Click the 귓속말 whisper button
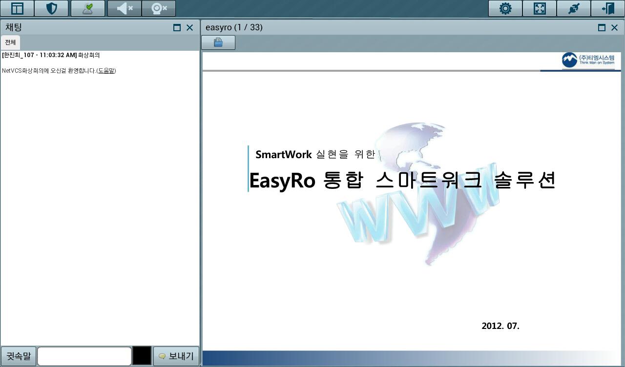625x367 pixels. (x=19, y=356)
